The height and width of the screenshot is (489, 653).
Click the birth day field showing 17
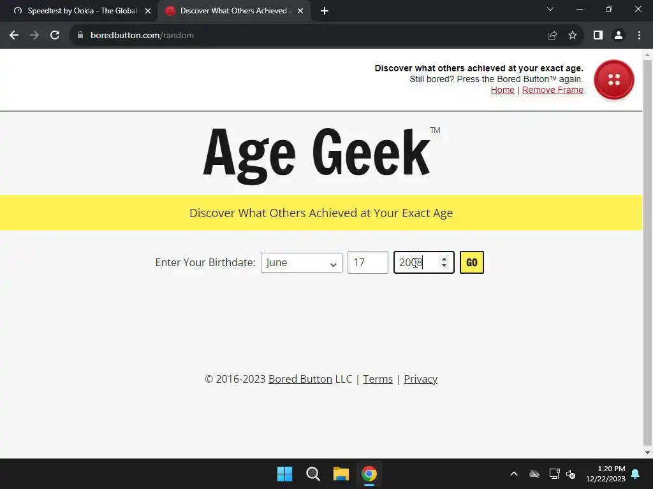pyautogui.click(x=368, y=262)
